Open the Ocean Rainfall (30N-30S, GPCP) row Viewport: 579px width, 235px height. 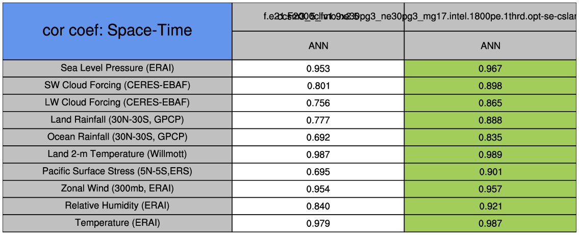(x=117, y=137)
